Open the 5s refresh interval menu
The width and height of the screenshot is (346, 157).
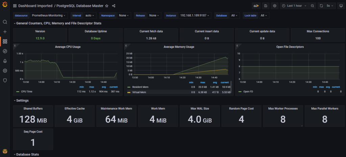330,6
